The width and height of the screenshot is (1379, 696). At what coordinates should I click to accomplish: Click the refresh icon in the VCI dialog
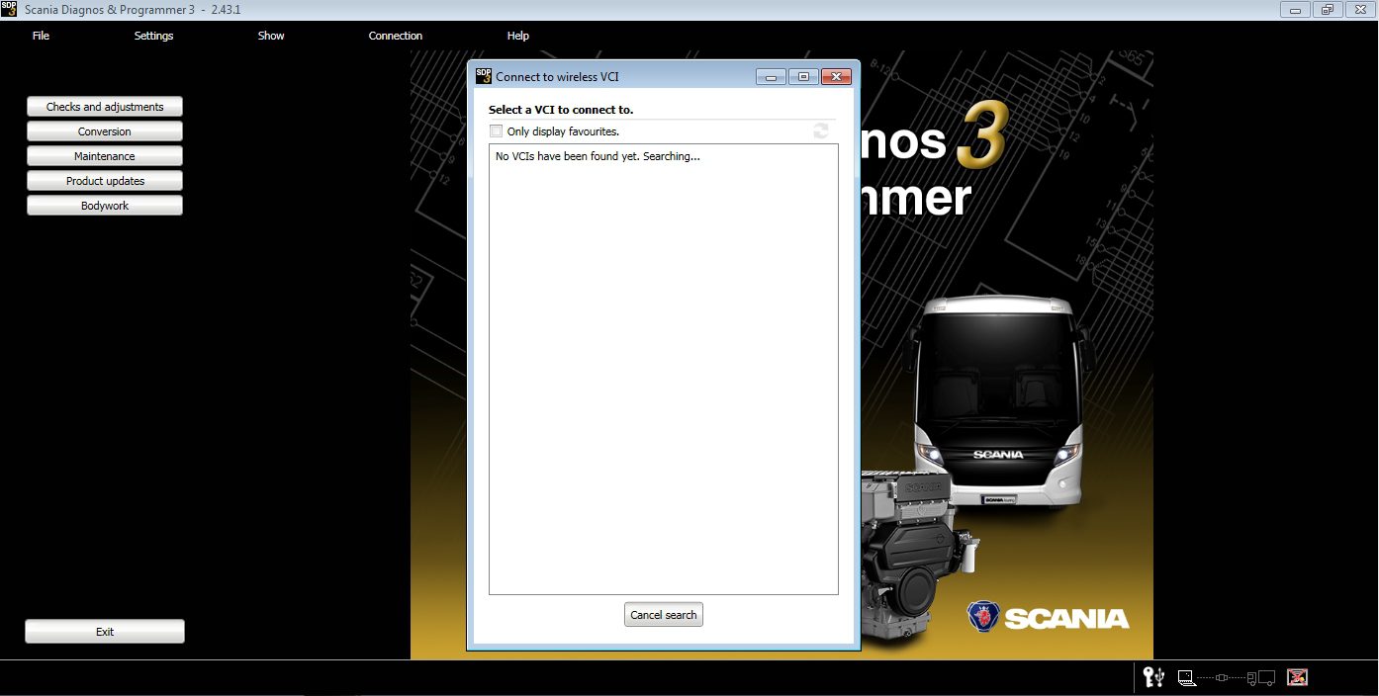(820, 130)
